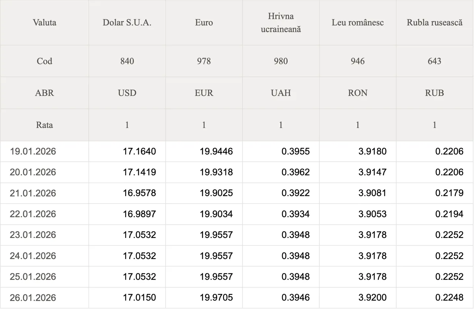Select the 26.01.2026 date row label
The height and width of the screenshot is (309, 474).
coord(33,298)
